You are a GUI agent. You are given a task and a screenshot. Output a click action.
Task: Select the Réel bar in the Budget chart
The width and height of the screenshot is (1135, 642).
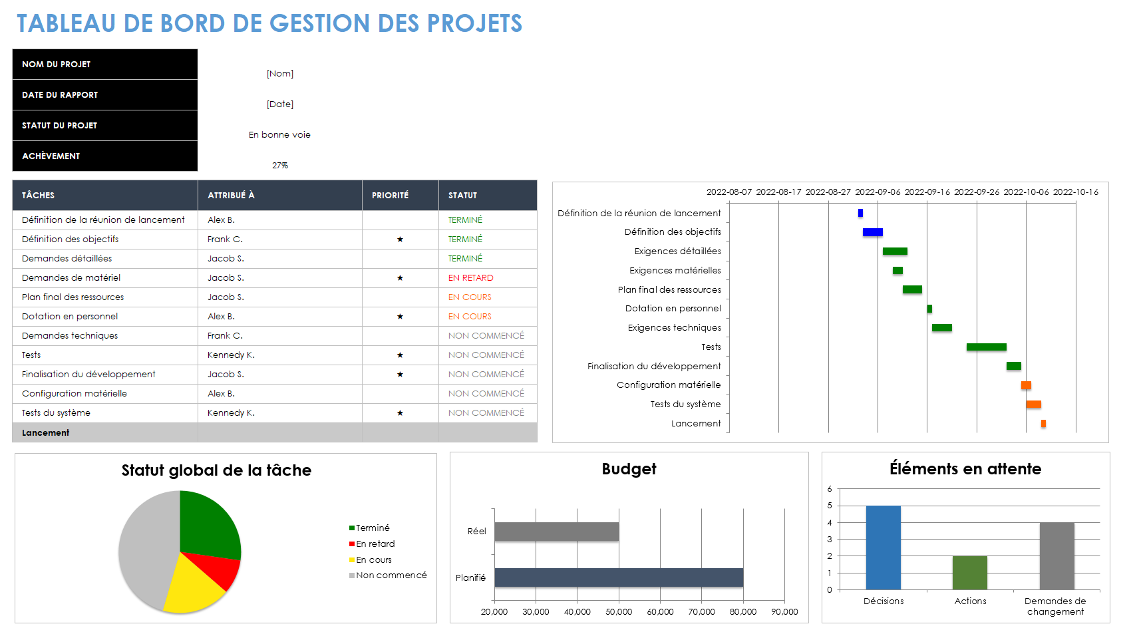tap(556, 531)
